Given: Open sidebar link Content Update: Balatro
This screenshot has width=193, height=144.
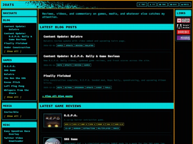Looking at the screenshot, I should [15, 28].
